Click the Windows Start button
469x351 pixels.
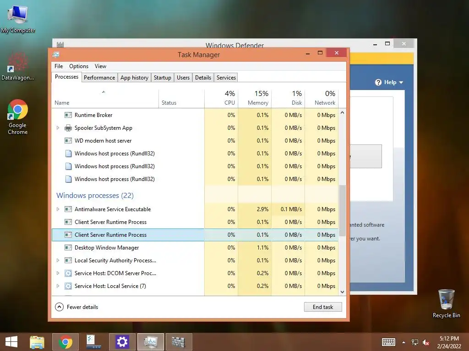tap(11, 342)
